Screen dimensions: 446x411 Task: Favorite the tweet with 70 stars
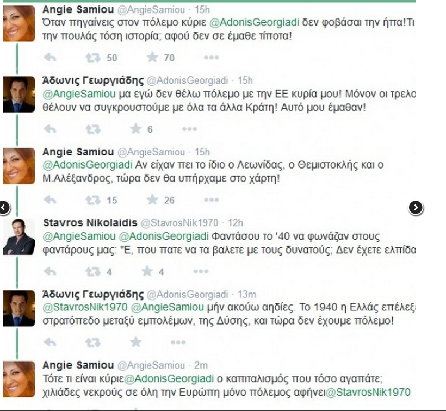pyautogui.click(x=152, y=58)
